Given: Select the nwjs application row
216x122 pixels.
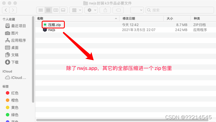Looking at the screenshot, I should tap(125, 30).
